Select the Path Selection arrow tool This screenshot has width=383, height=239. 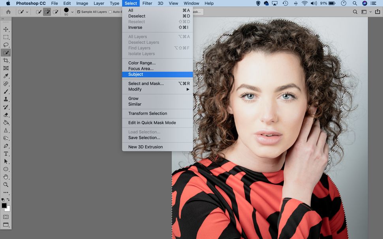pyautogui.click(x=6, y=161)
